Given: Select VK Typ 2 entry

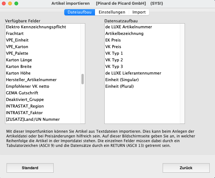Looking at the screenshot, I should point(114,60).
